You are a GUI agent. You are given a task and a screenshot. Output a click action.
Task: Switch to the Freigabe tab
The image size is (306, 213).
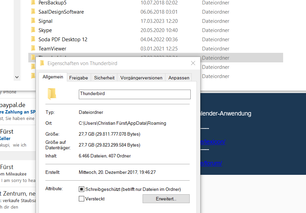click(78, 78)
